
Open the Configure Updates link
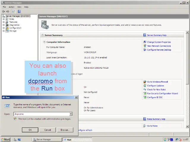[156, 85]
